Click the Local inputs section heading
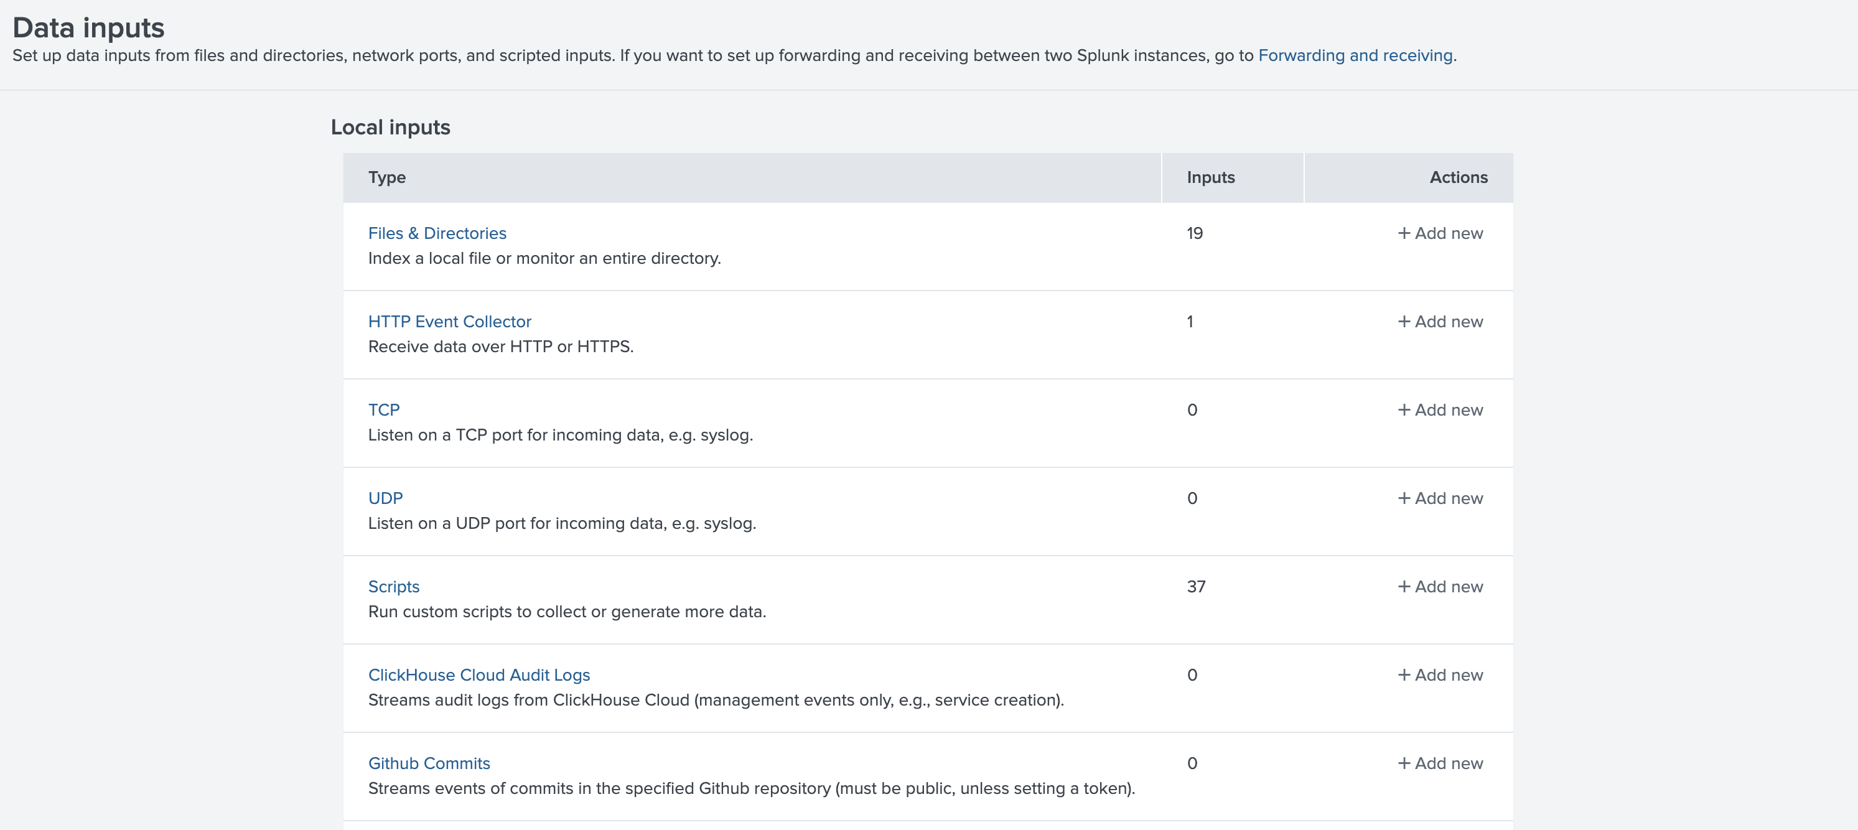 [391, 127]
